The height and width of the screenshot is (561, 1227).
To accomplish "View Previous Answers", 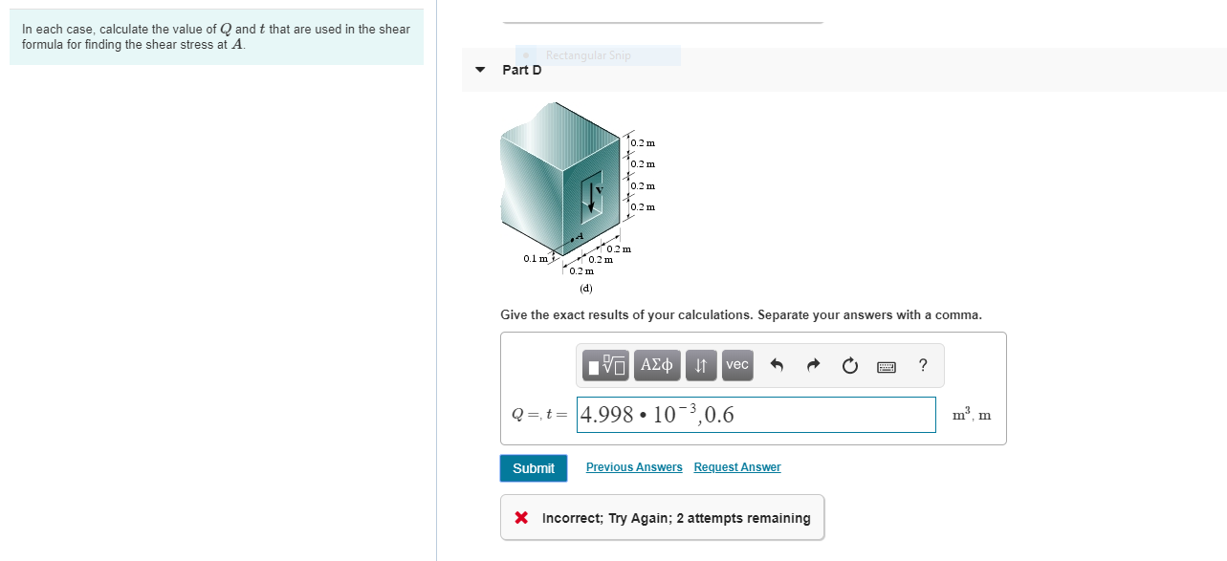I will 634,466.
